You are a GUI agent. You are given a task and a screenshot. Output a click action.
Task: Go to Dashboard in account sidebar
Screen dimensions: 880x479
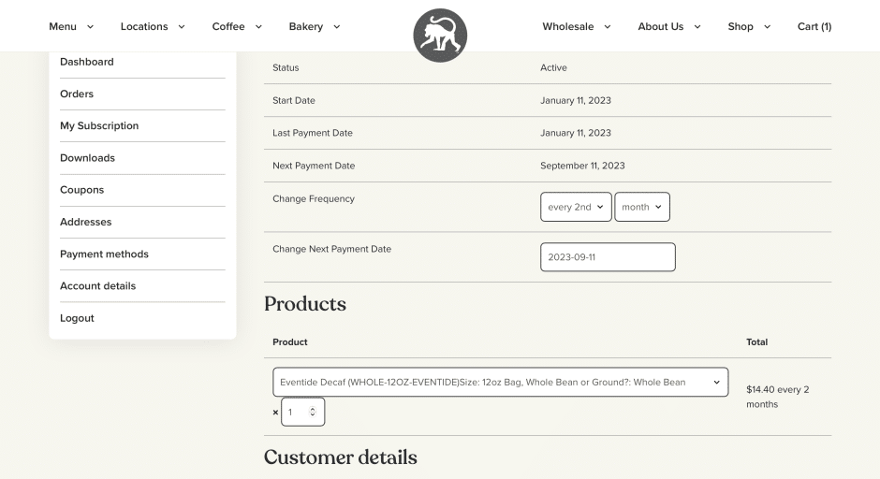(x=87, y=62)
